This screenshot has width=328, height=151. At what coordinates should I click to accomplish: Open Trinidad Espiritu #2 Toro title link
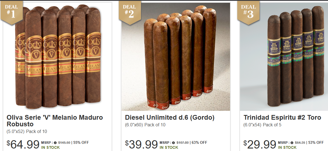(x=282, y=117)
